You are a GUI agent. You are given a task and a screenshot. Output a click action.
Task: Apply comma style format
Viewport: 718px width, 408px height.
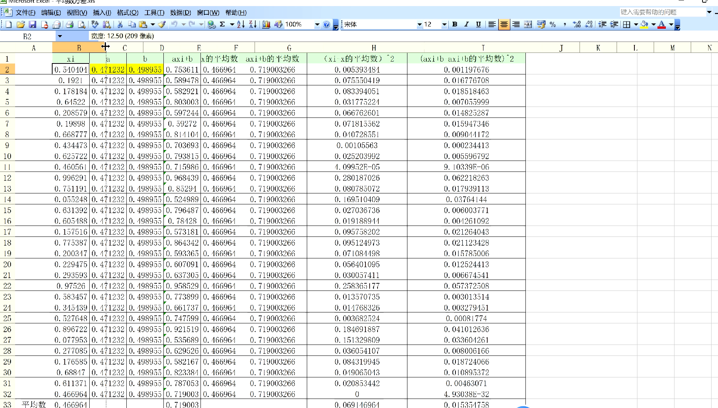click(565, 25)
